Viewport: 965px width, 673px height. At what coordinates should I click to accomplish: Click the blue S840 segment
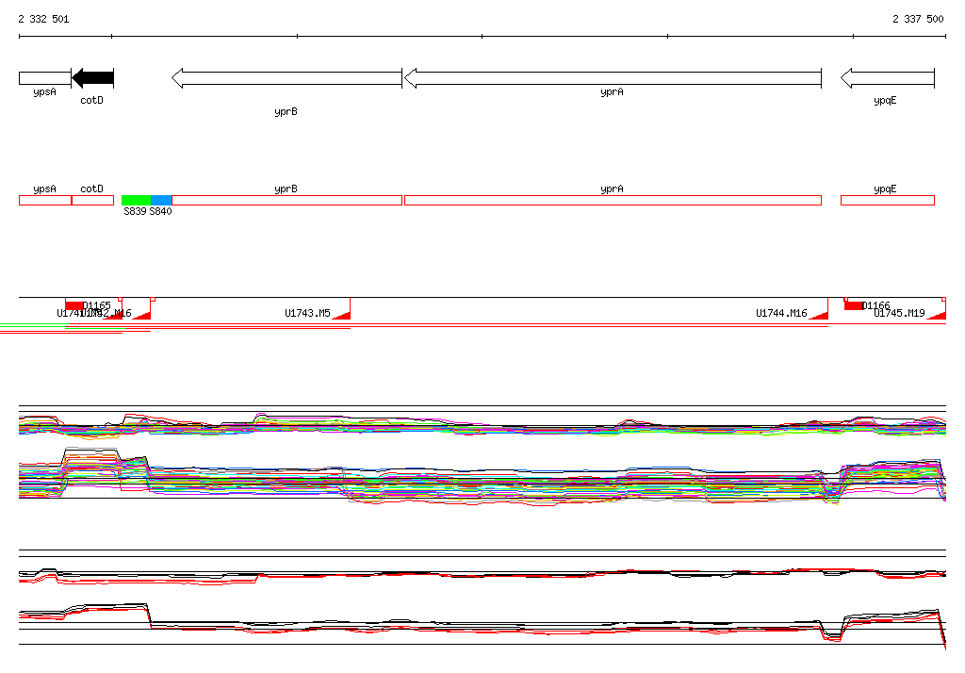click(x=161, y=200)
